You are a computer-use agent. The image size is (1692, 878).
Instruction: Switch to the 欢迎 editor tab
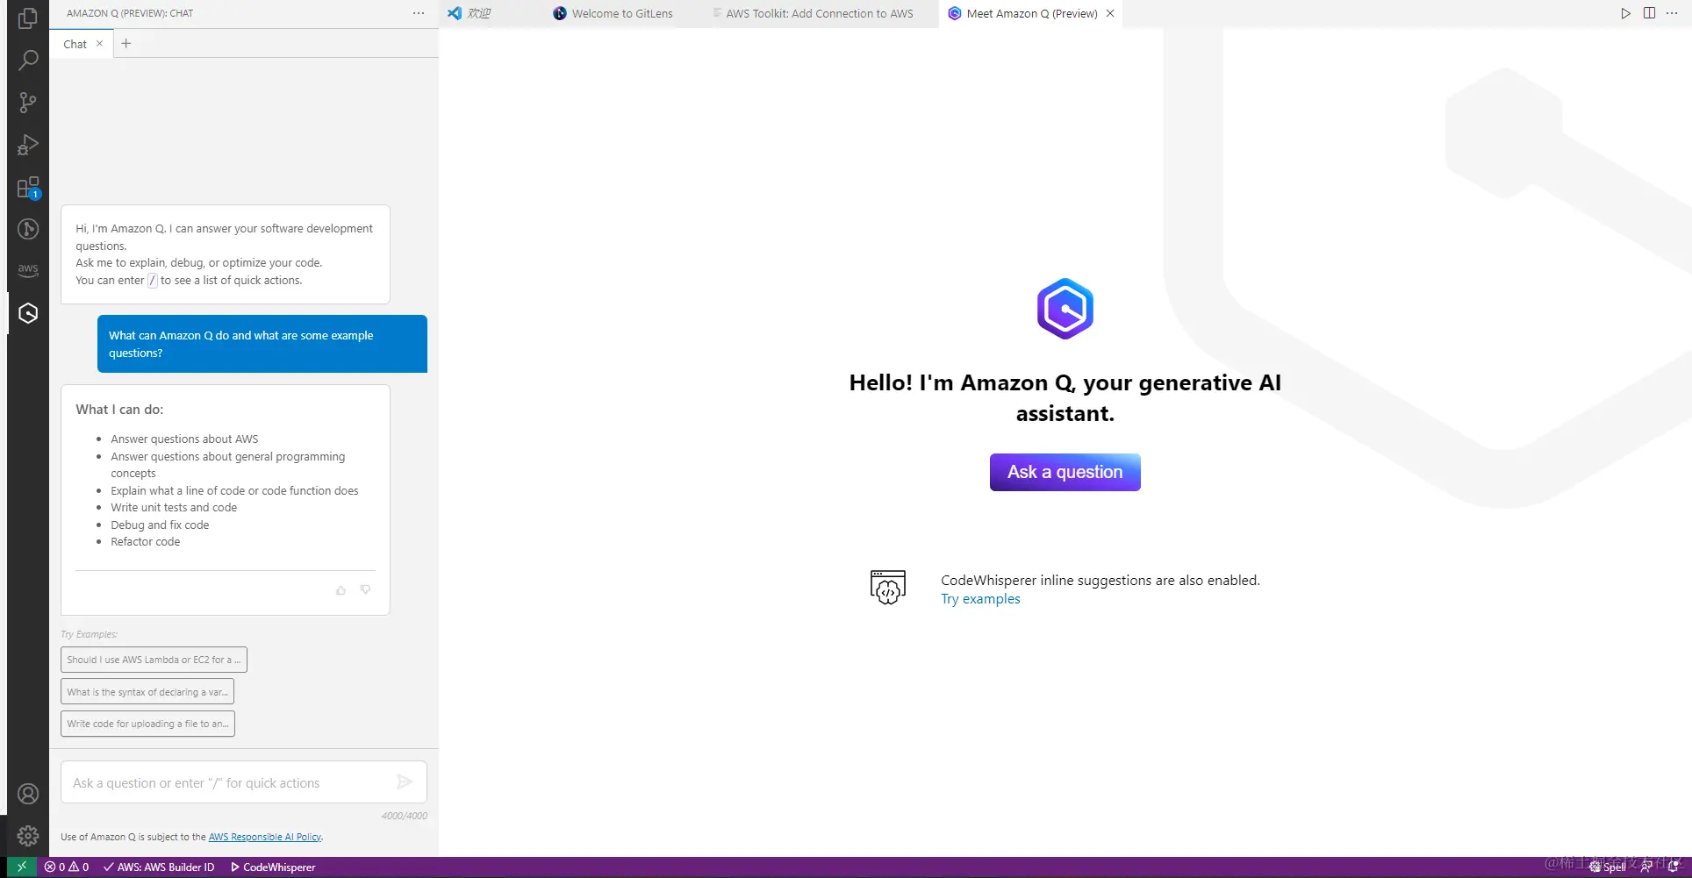coord(480,13)
